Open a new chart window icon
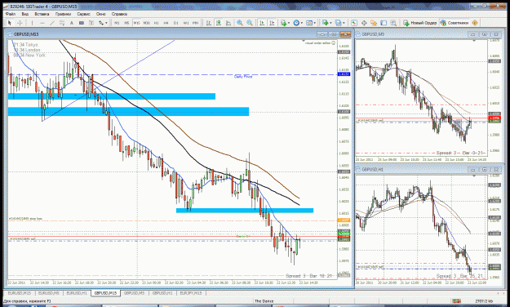This screenshot has width=510, height=307. (x=325, y=23)
